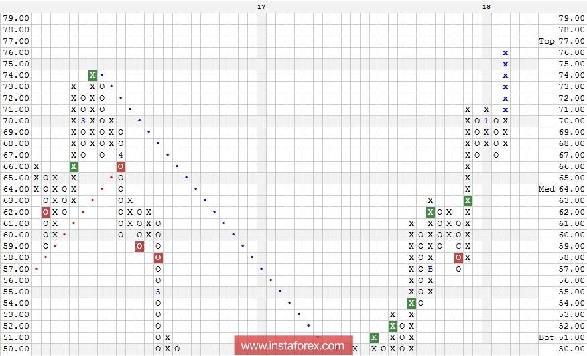Image resolution: width=587 pixels, height=356 pixels.
Task: Click the blue month marker 1
Action: point(486,121)
